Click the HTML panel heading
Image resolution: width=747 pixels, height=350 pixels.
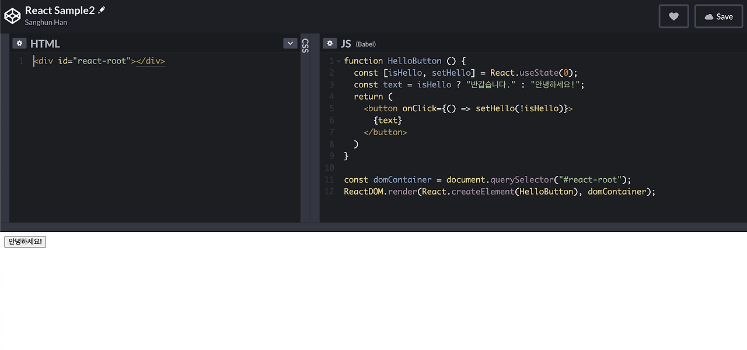coord(45,44)
